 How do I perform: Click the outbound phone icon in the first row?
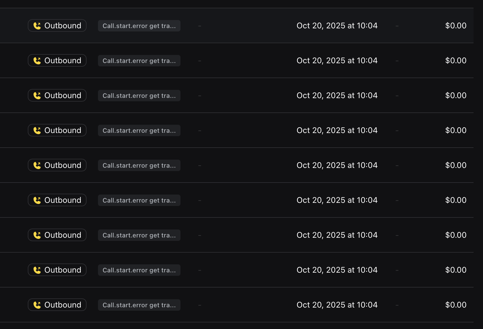click(x=37, y=25)
